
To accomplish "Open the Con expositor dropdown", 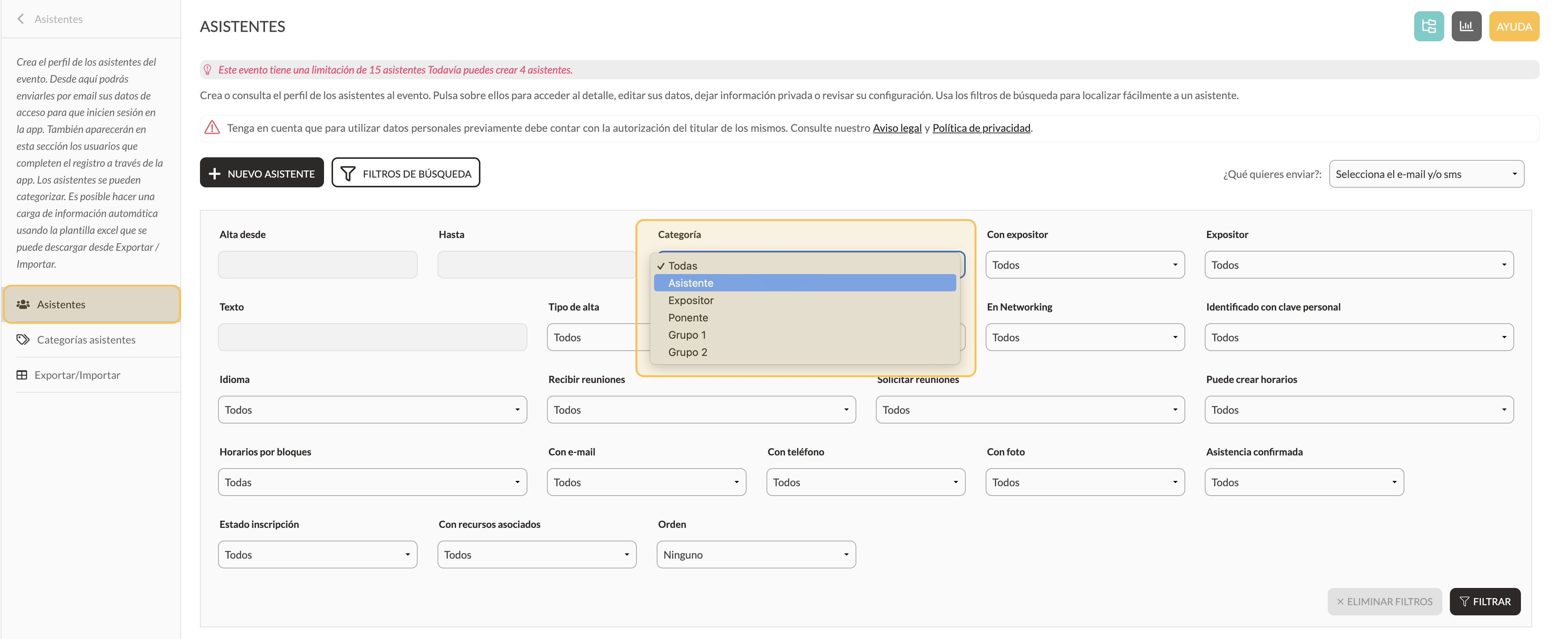I will pos(1084,265).
